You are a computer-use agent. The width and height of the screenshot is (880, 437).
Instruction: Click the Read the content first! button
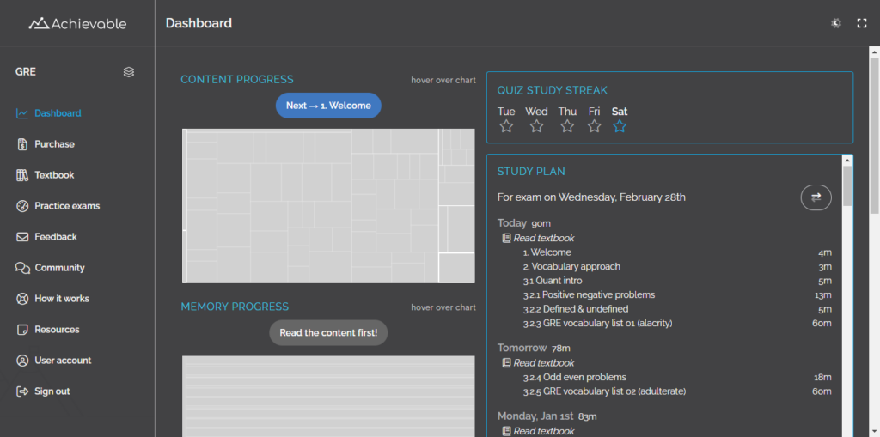point(328,332)
